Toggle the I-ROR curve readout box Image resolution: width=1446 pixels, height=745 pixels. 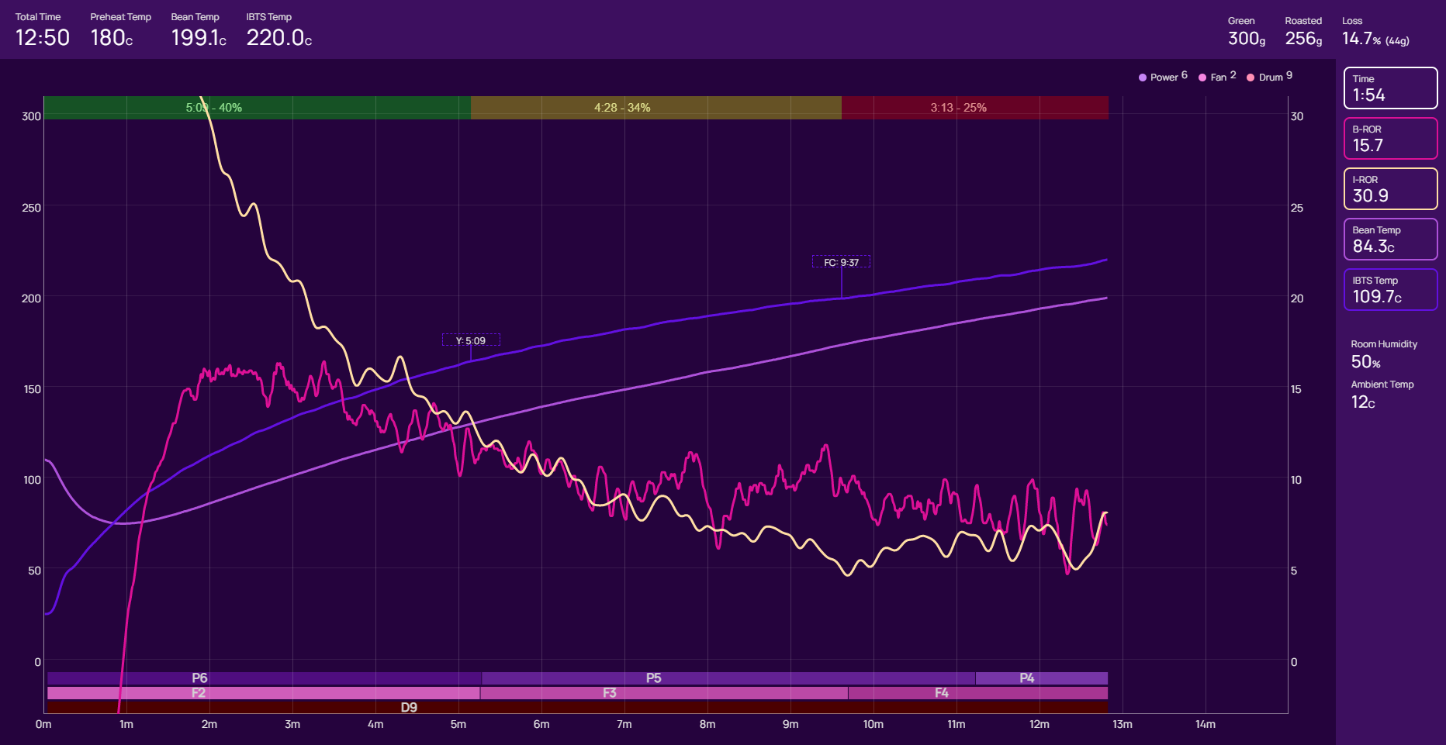(x=1390, y=189)
